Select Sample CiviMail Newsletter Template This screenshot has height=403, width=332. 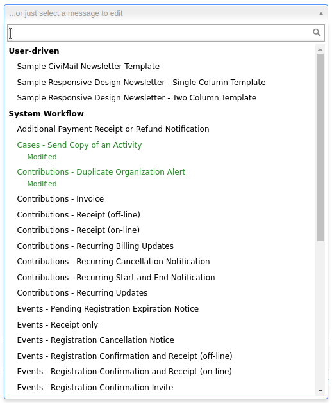coord(160,67)
